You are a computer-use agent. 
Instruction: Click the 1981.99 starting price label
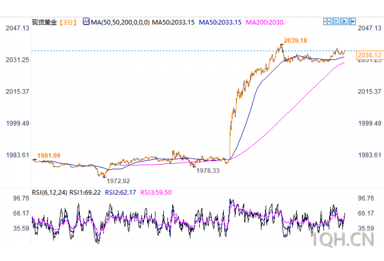pyautogui.click(x=49, y=156)
